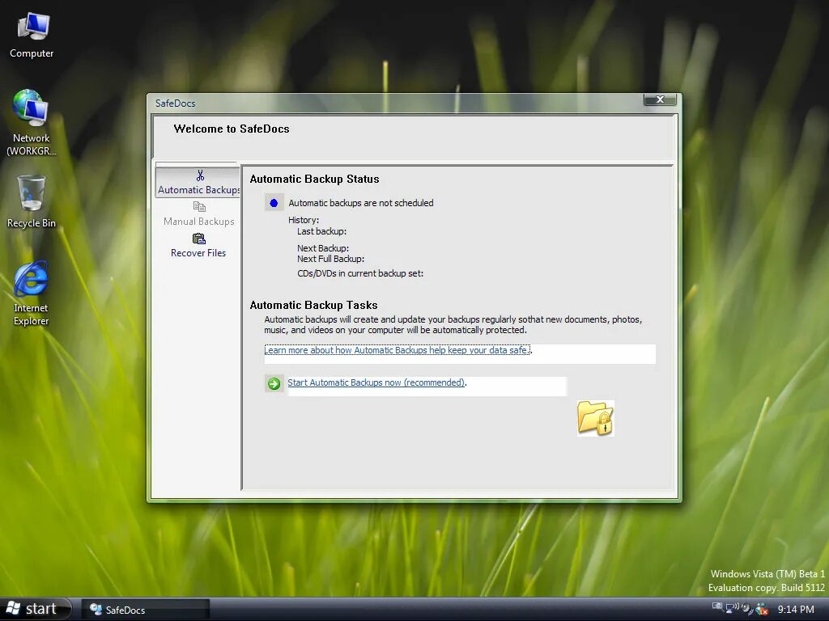This screenshot has width=829, height=621.
Task: Click the volume speaker tray icon
Action: click(x=746, y=608)
